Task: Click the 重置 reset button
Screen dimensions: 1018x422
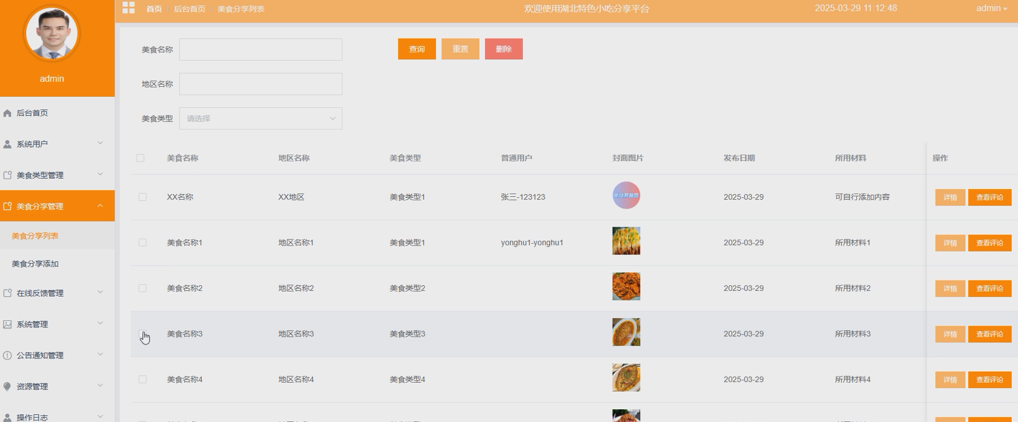Action: point(460,49)
